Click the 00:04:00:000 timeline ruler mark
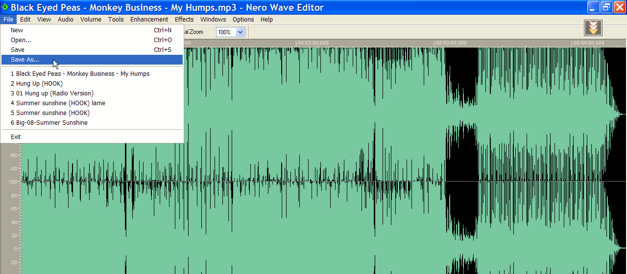The width and height of the screenshot is (627, 274). 589,43
